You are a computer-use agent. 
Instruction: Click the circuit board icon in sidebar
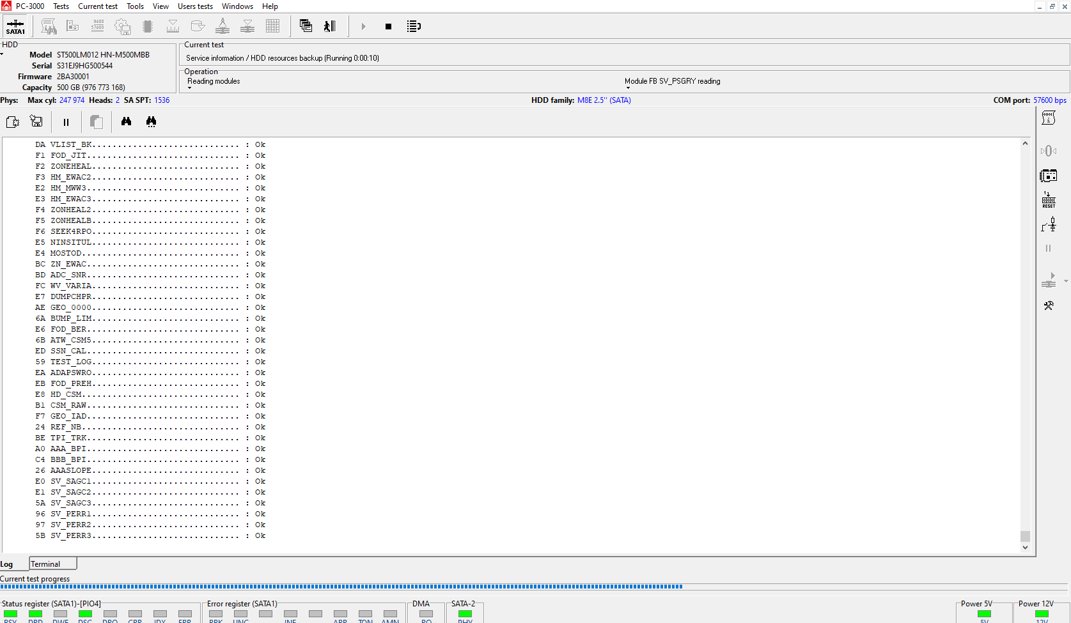[1049, 176]
